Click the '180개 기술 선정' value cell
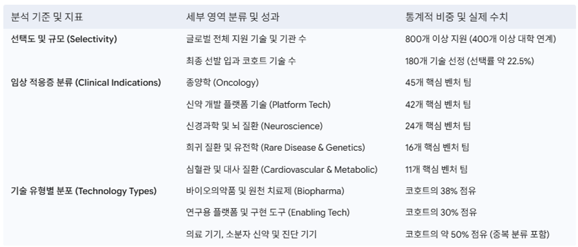The width and height of the screenshot is (578, 247). [x=470, y=61]
